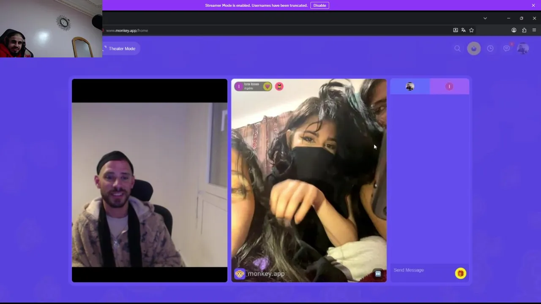Open the browser account icon

coord(514,30)
